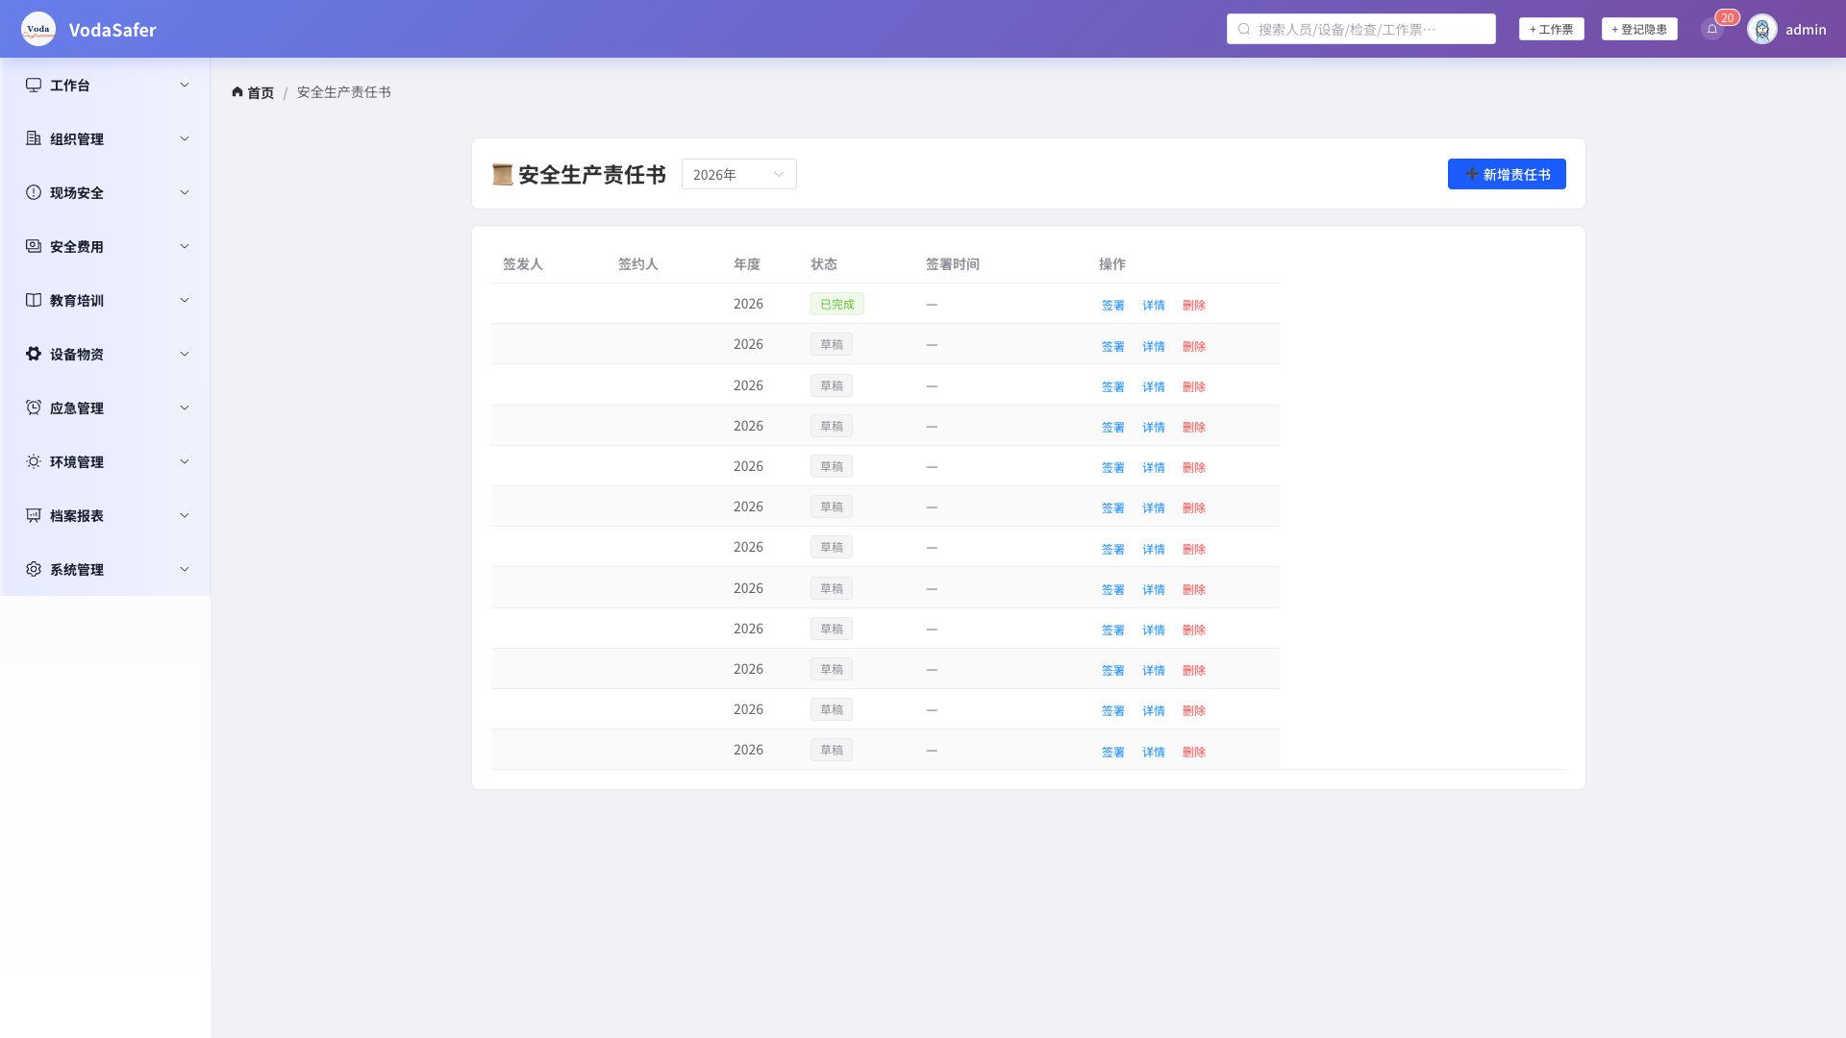Click the search magnifier icon

click(1244, 29)
